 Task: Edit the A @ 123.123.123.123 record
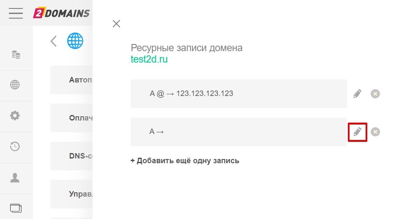tap(358, 93)
